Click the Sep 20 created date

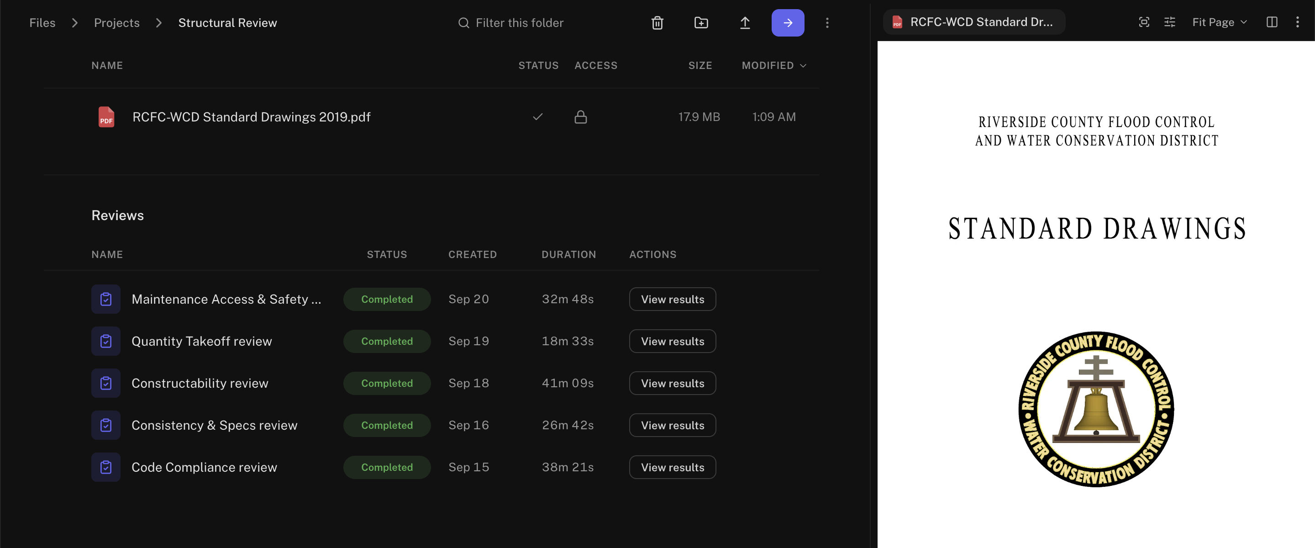468,299
